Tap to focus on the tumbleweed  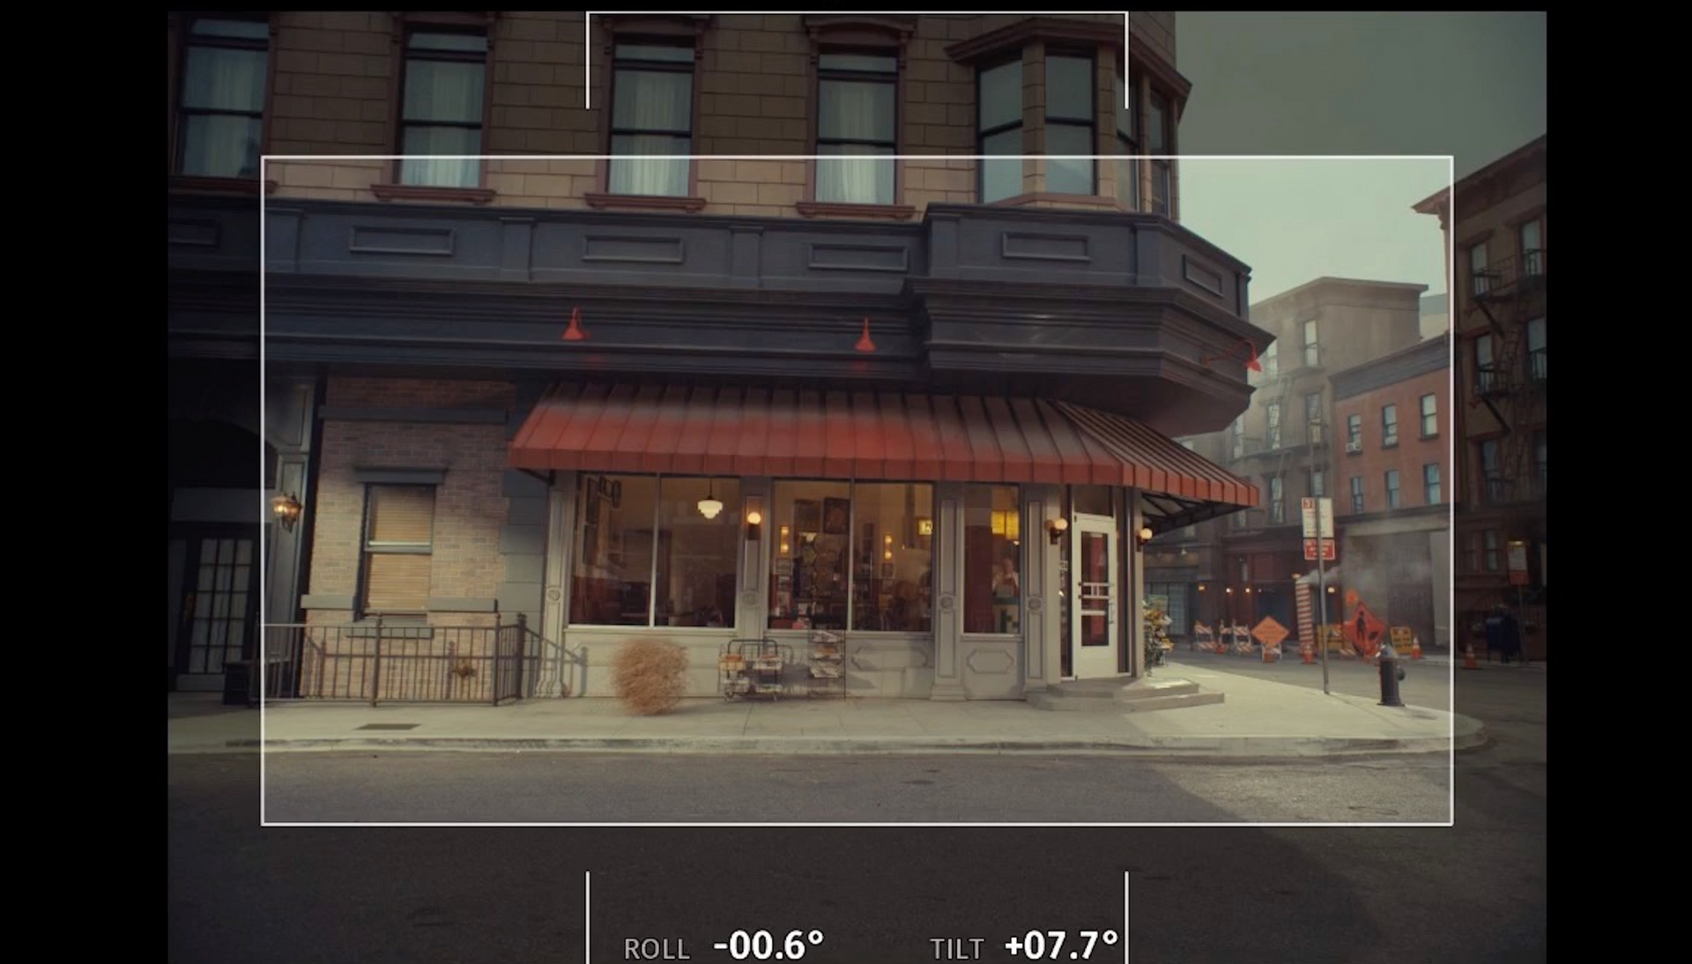650,675
